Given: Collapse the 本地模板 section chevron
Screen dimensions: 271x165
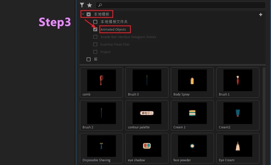Looking at the screenshot, I should [83, 14].
